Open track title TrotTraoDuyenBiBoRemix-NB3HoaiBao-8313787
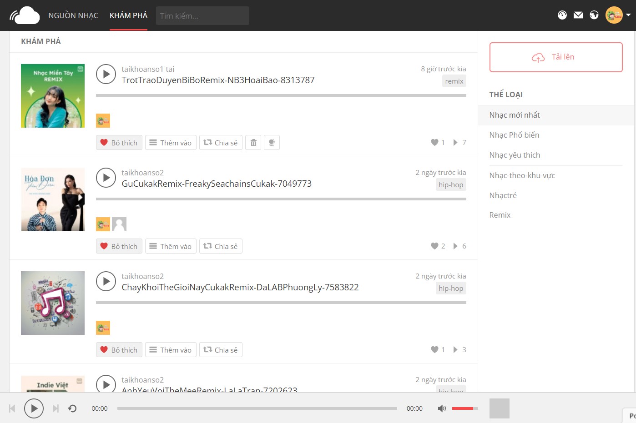 pyautogui.click(x=218, y=80)
